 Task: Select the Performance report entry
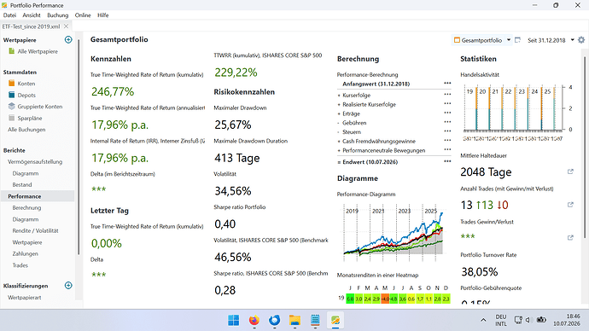[x=25, y=196]
